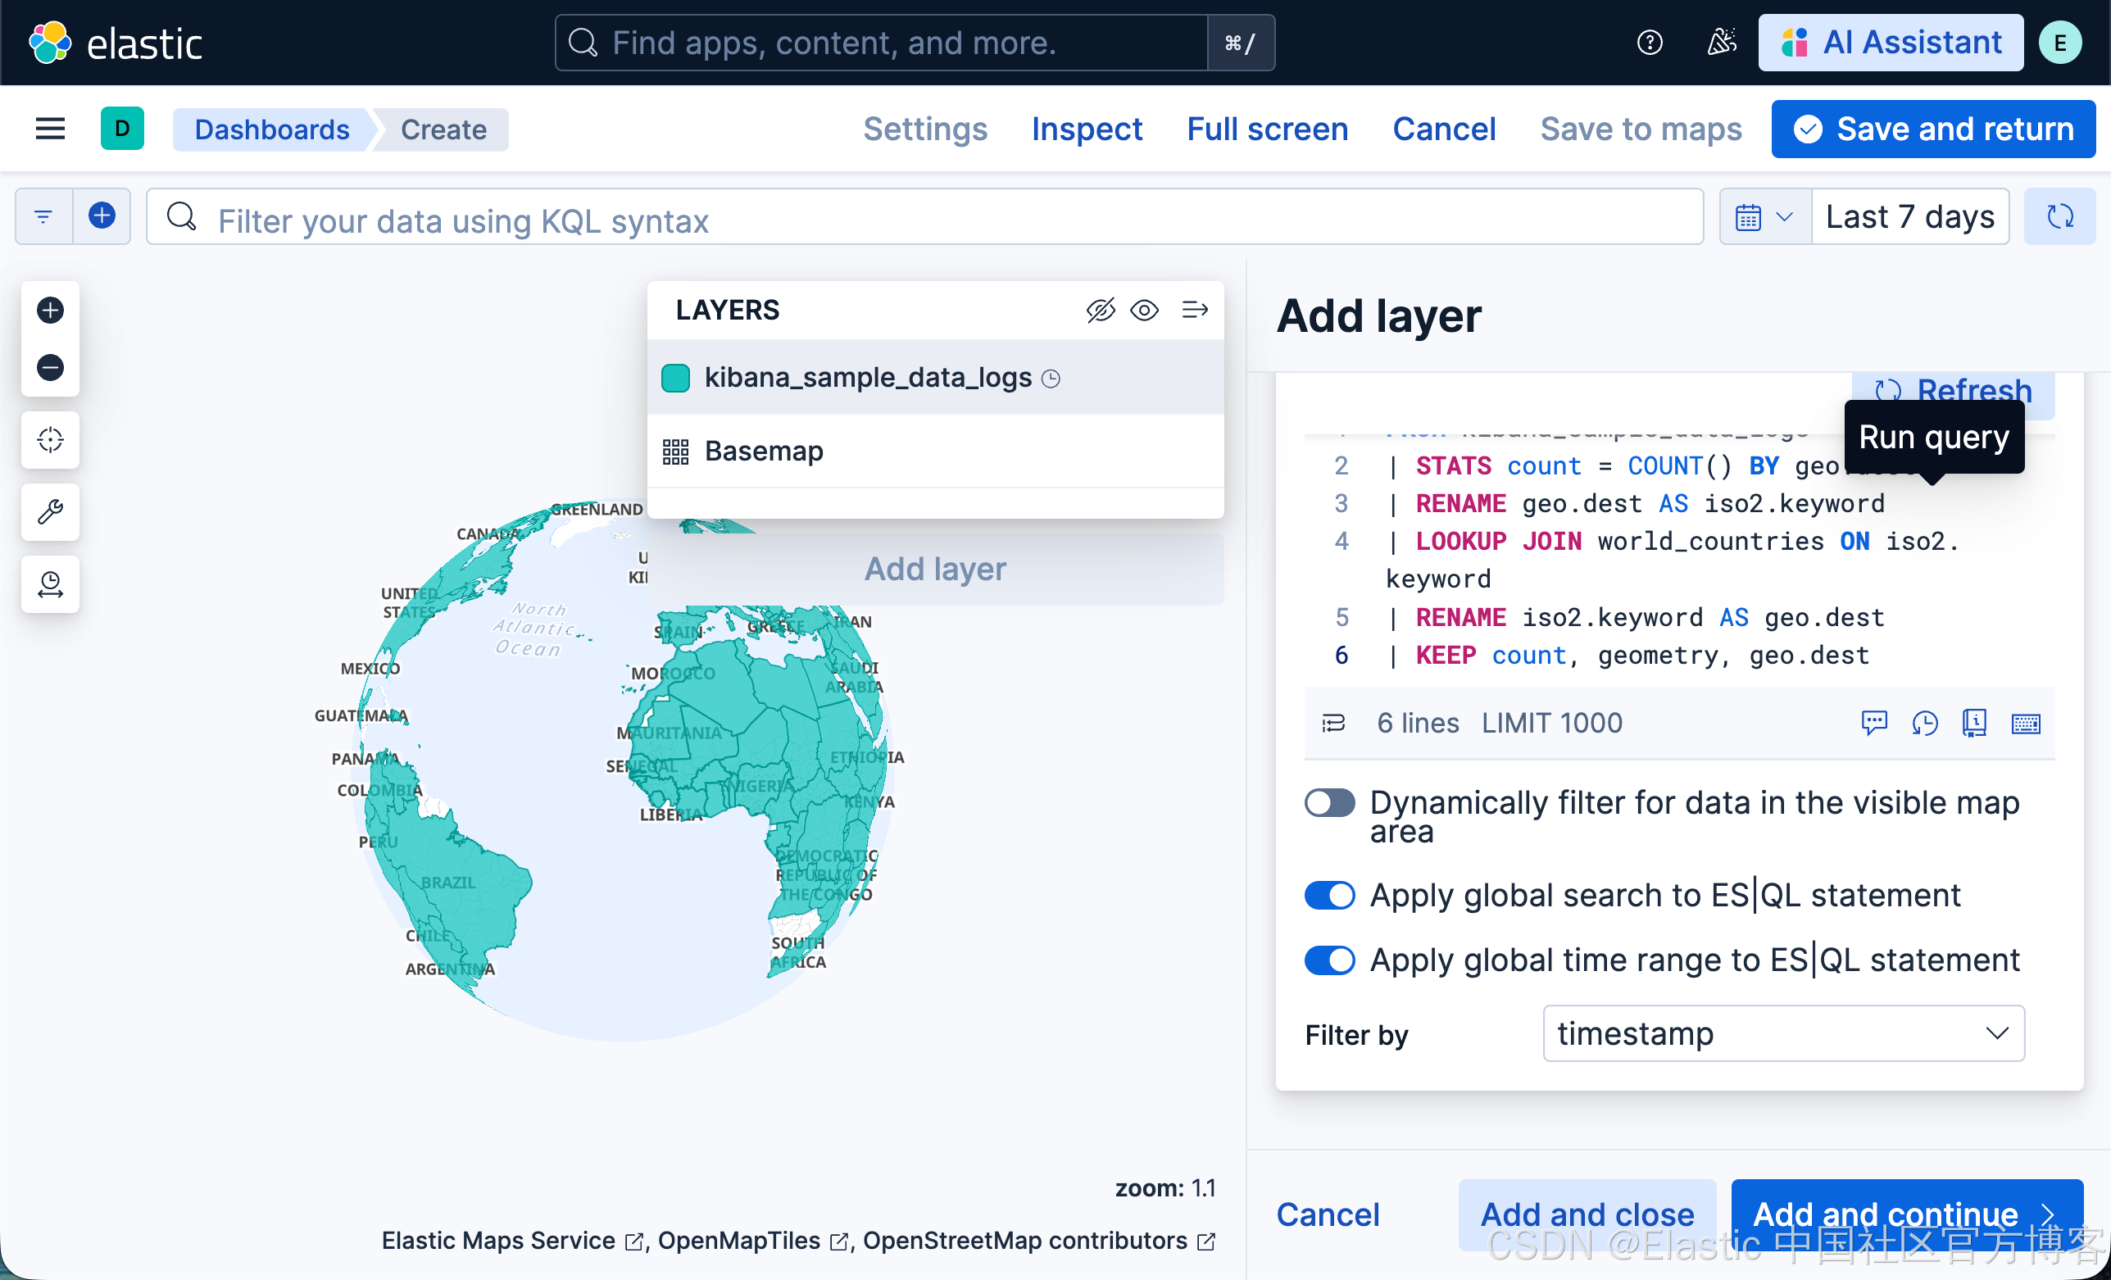Open the map tools wrench icon

coord(50,511)
